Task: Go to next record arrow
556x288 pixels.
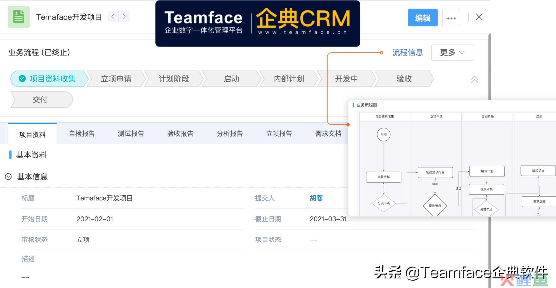Action: pyautogui.click(x=124, y=16)
